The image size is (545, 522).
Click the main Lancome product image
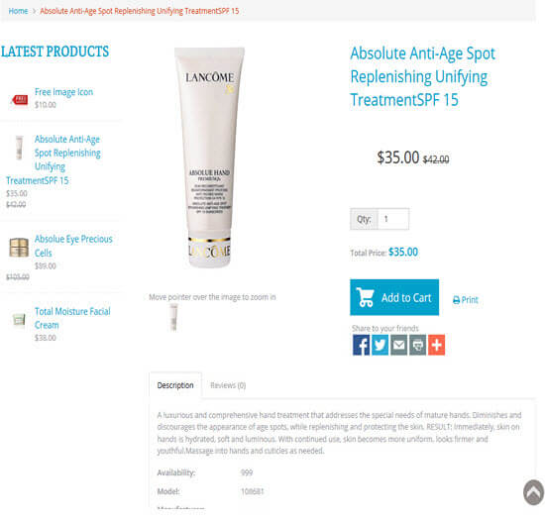click(209, 157)
